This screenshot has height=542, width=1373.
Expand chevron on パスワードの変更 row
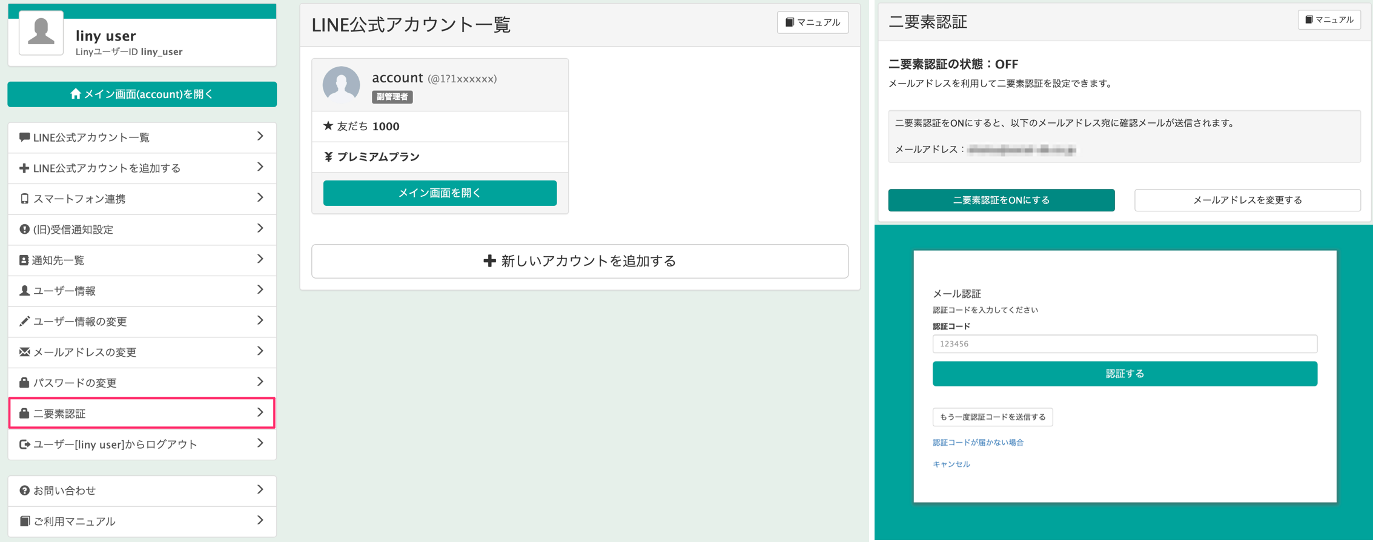click(260, 382)
